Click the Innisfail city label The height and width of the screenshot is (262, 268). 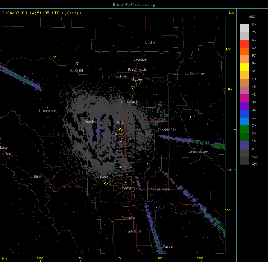(129, 101)
